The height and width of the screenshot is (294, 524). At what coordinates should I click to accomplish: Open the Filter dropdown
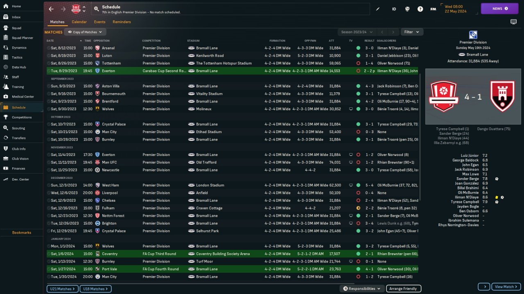[412, 32]
